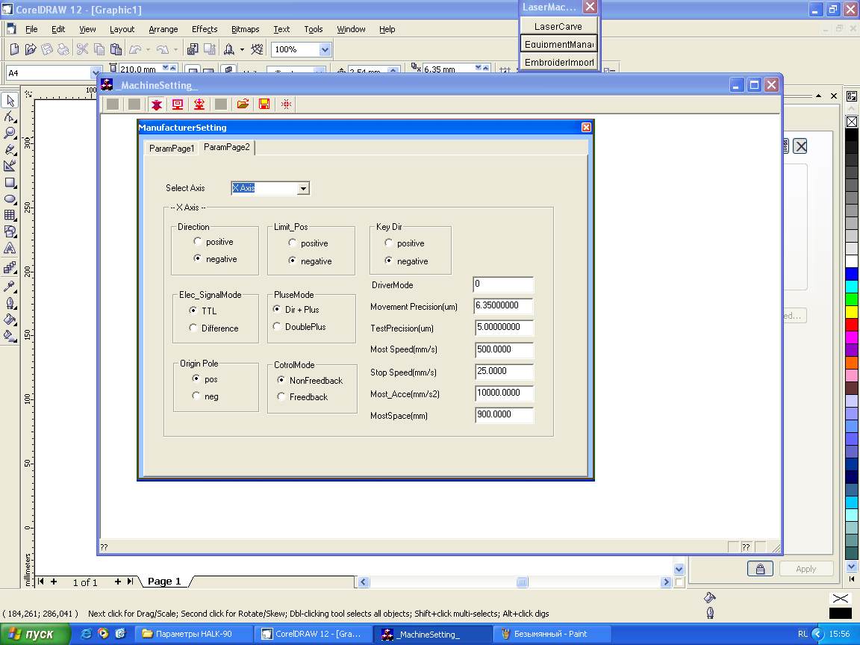Screen dimensions: 860x645
Task: Set Direction to positive
Action: [x=197, y=241]
